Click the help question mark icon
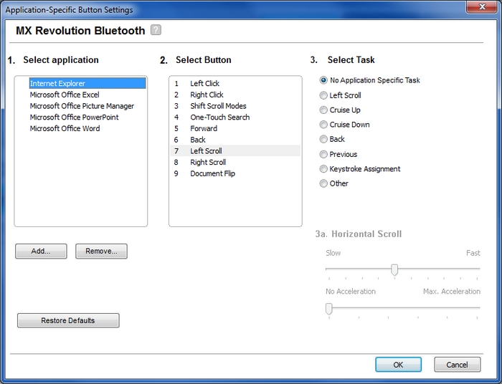502x384 pixels. 156,30
